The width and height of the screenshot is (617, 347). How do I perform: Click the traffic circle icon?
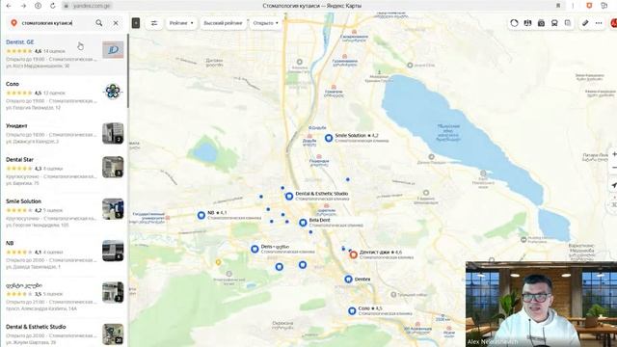pos(514,23)
